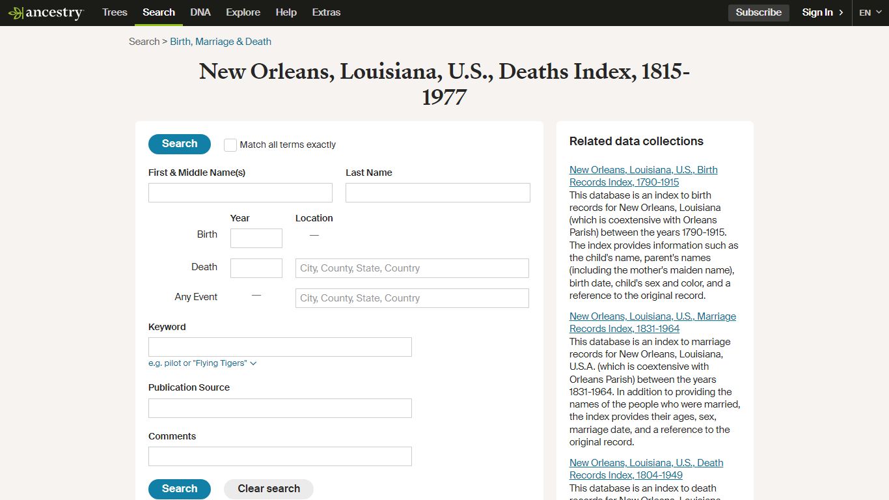Click the Sign In arrow chevron

pyautogui.click(x=841, y=12)
